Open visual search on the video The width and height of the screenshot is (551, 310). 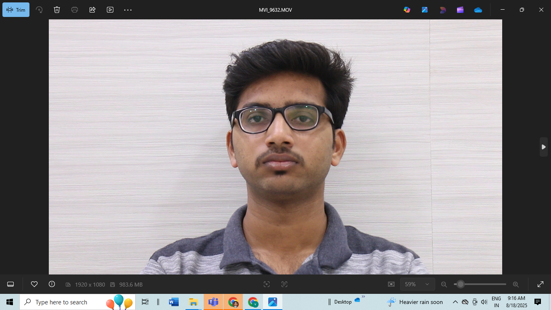pos(267,284)
